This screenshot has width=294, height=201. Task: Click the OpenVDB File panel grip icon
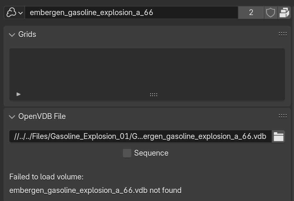tap(283, 116)
